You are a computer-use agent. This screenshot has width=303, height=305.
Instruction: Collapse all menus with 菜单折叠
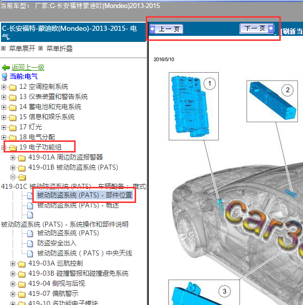pyautogui.click(x=59, y=48)
